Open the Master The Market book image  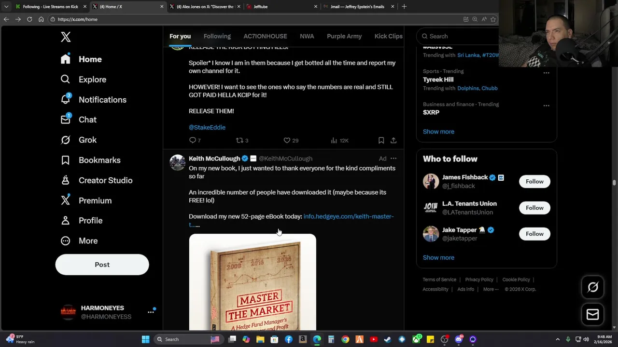click(253, 282)
